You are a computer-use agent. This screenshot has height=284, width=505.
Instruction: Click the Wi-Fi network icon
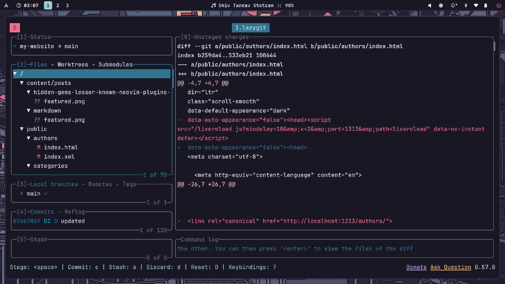[x=476, y=5]
